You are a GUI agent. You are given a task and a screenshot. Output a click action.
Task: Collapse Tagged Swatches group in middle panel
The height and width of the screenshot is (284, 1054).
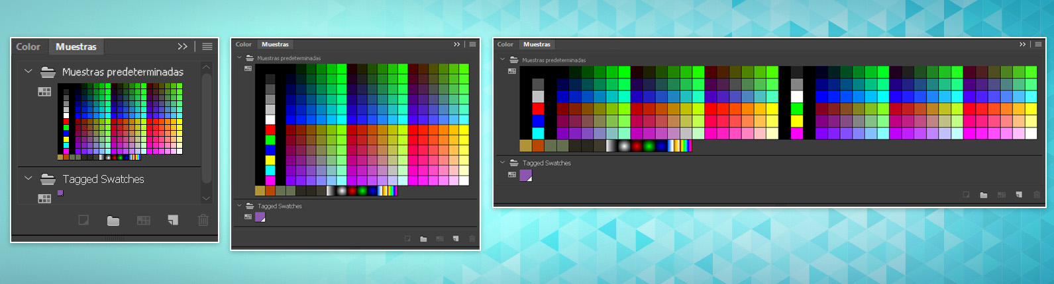pos(240,206)
